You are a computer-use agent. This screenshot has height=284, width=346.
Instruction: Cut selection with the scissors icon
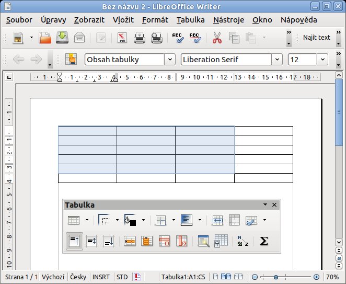pyautogui.click(x=217, y=38)
